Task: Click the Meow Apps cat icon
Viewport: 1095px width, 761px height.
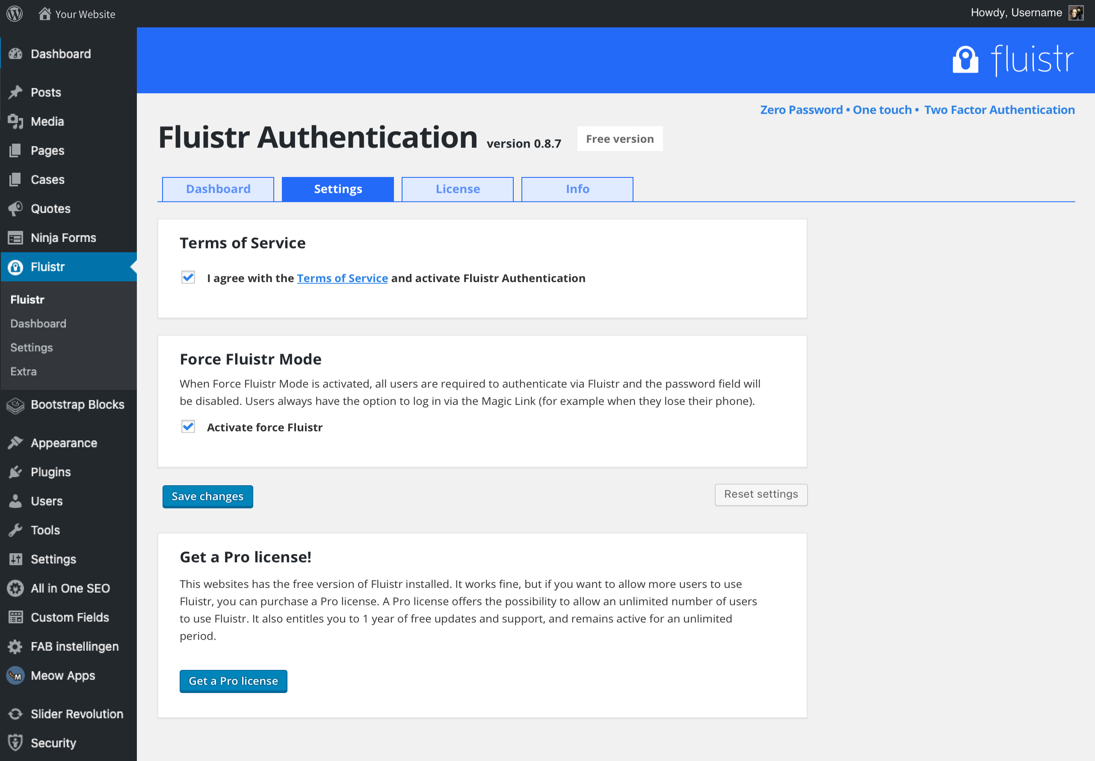Action: [16, 676]
